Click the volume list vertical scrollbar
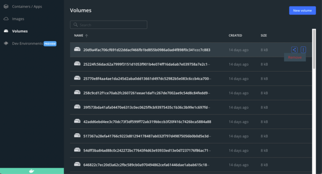 coord(314,49)
